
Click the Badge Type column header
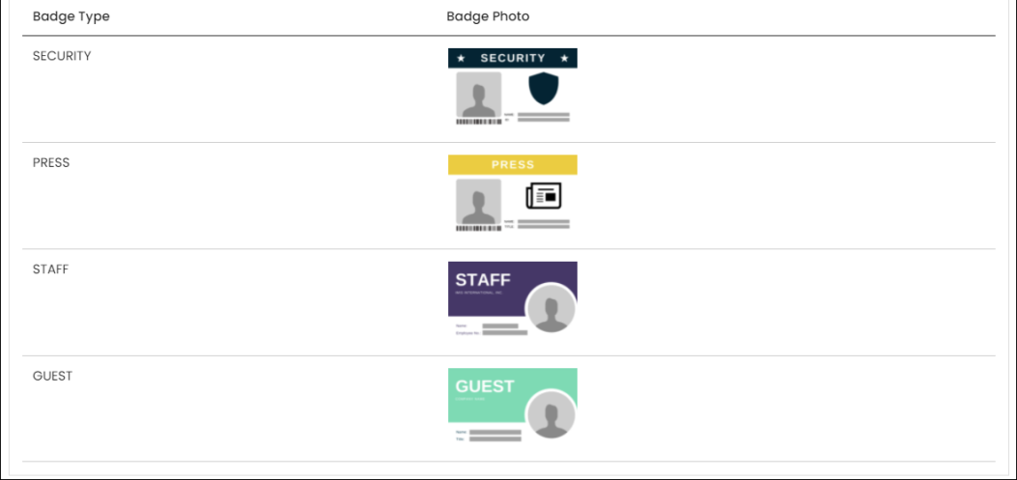tap(71, 16)
